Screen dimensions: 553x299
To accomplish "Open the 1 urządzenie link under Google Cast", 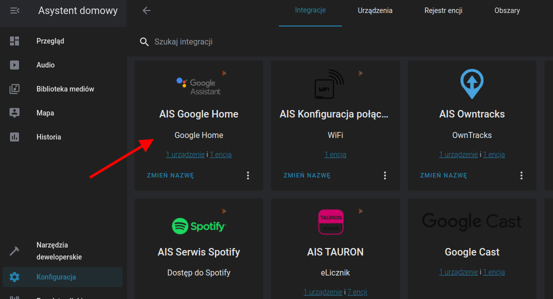I will [x=458, y=272].
